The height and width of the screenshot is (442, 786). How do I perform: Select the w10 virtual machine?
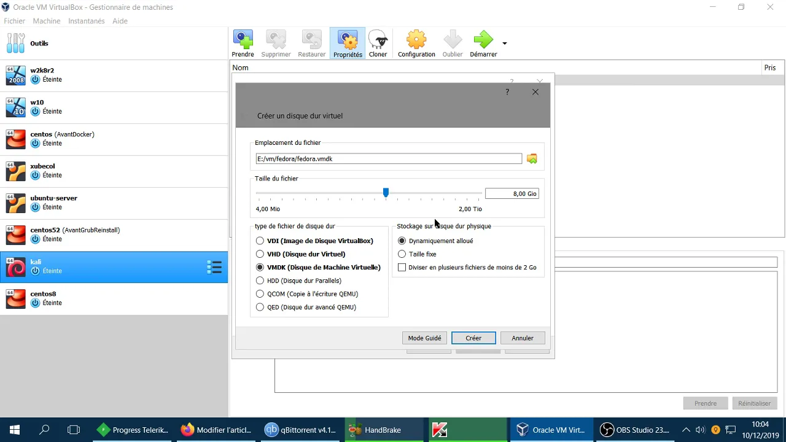[114, 107]
